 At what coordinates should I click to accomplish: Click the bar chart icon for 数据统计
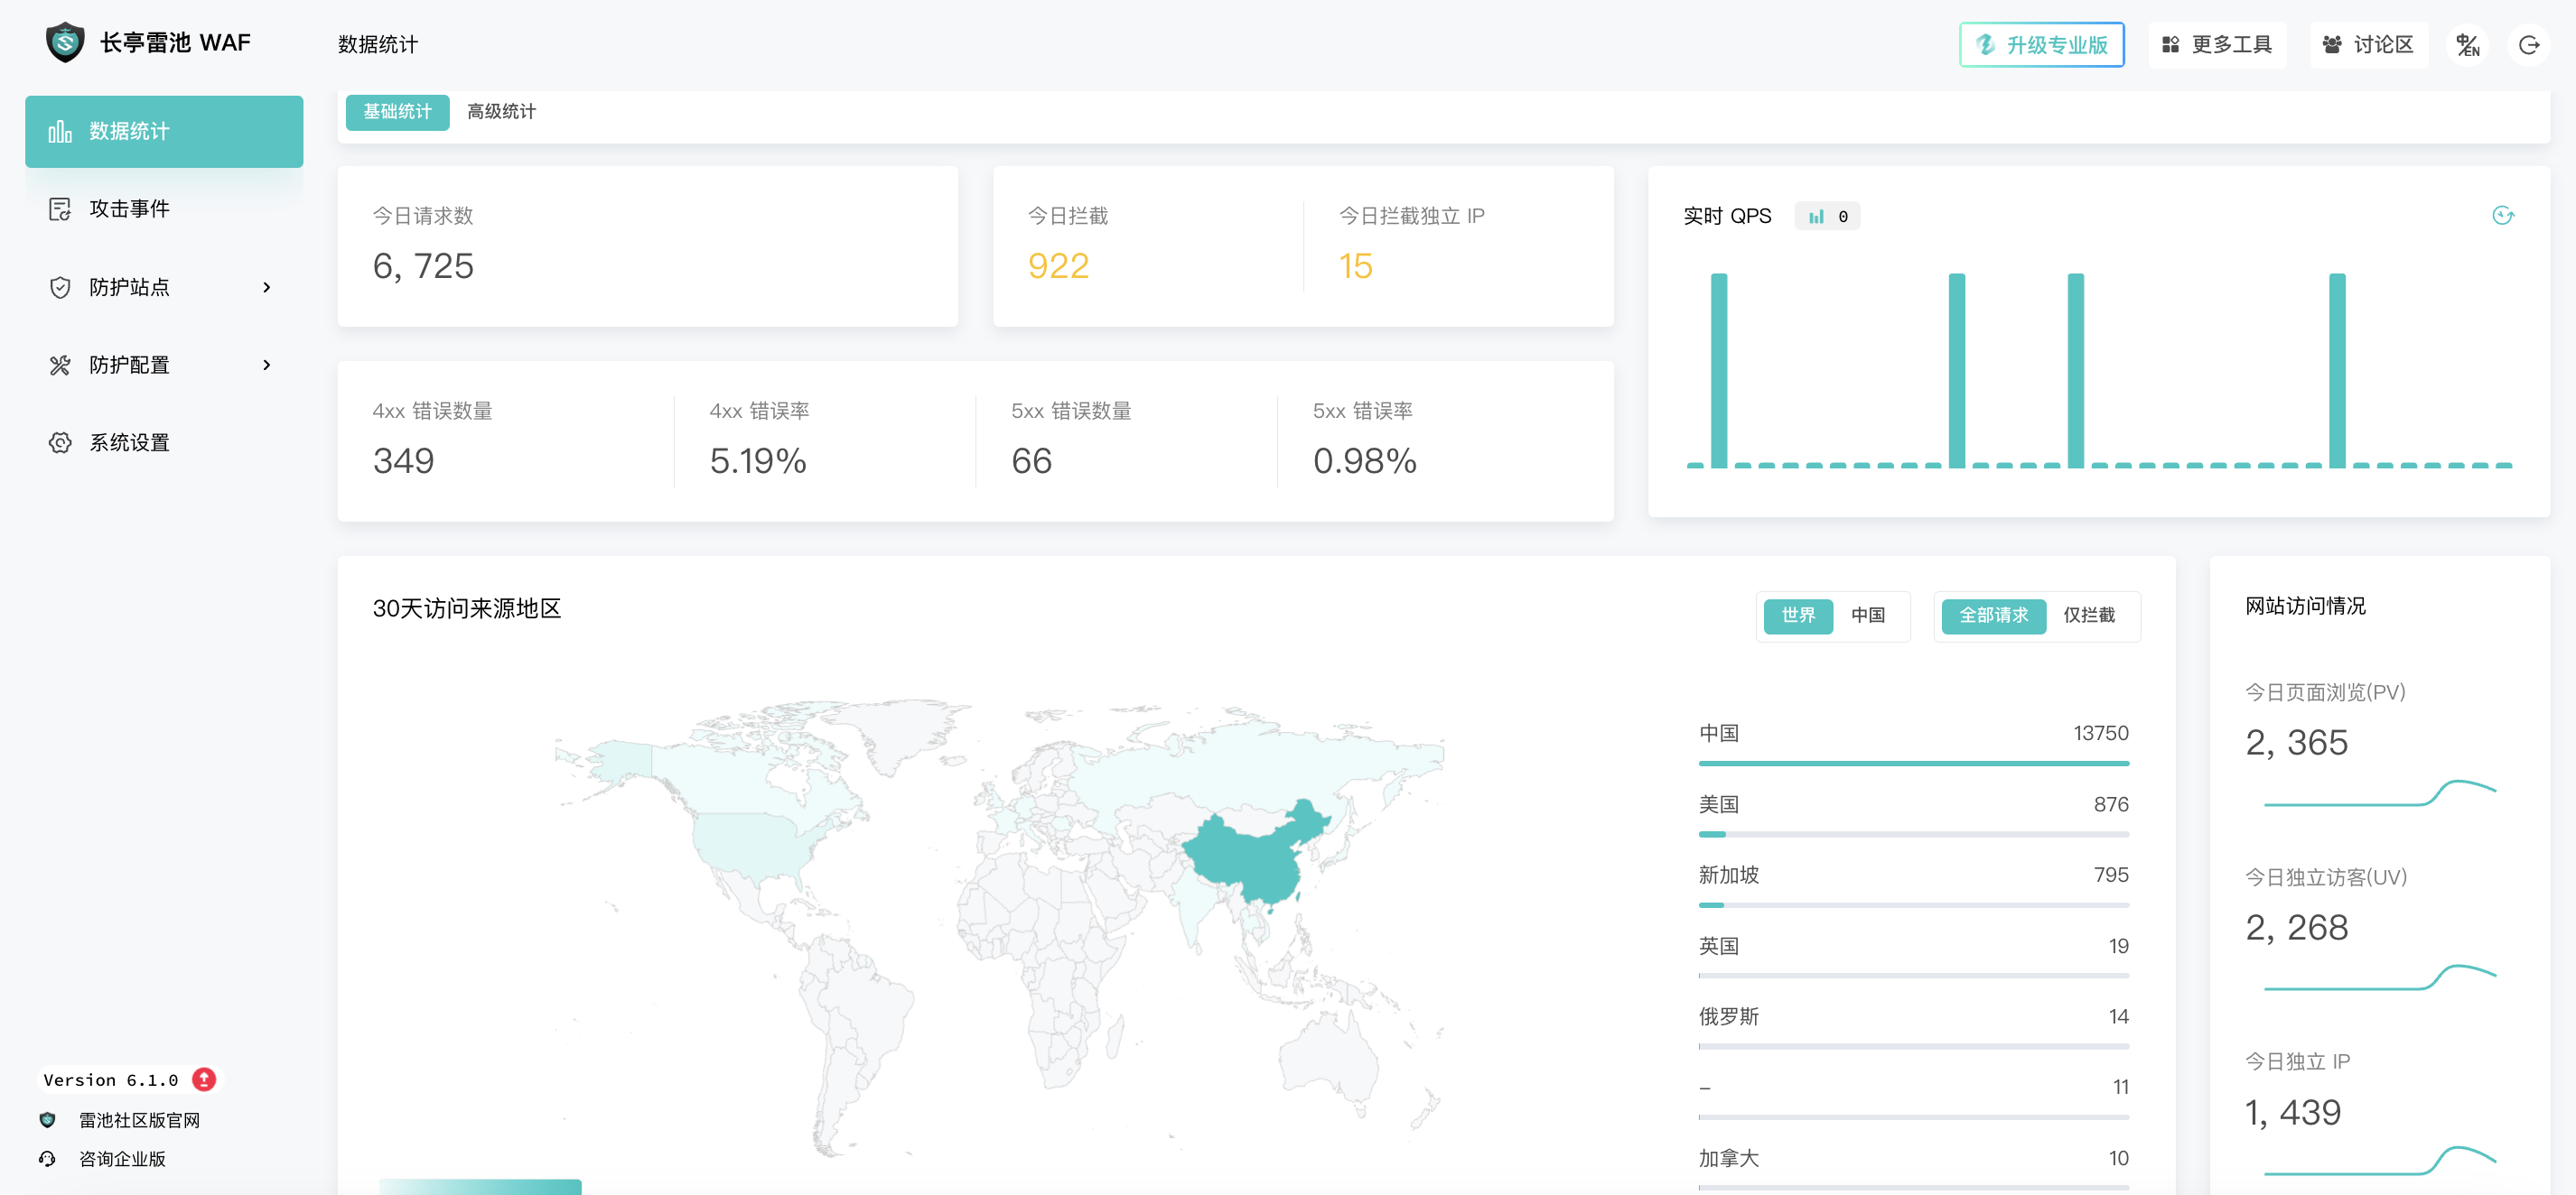[60, 131]
